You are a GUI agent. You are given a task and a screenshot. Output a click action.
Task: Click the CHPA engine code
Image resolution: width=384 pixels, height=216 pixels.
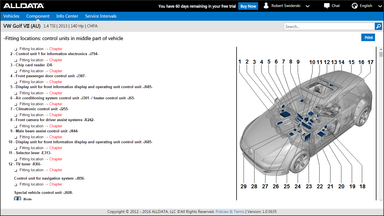[92, 26]
